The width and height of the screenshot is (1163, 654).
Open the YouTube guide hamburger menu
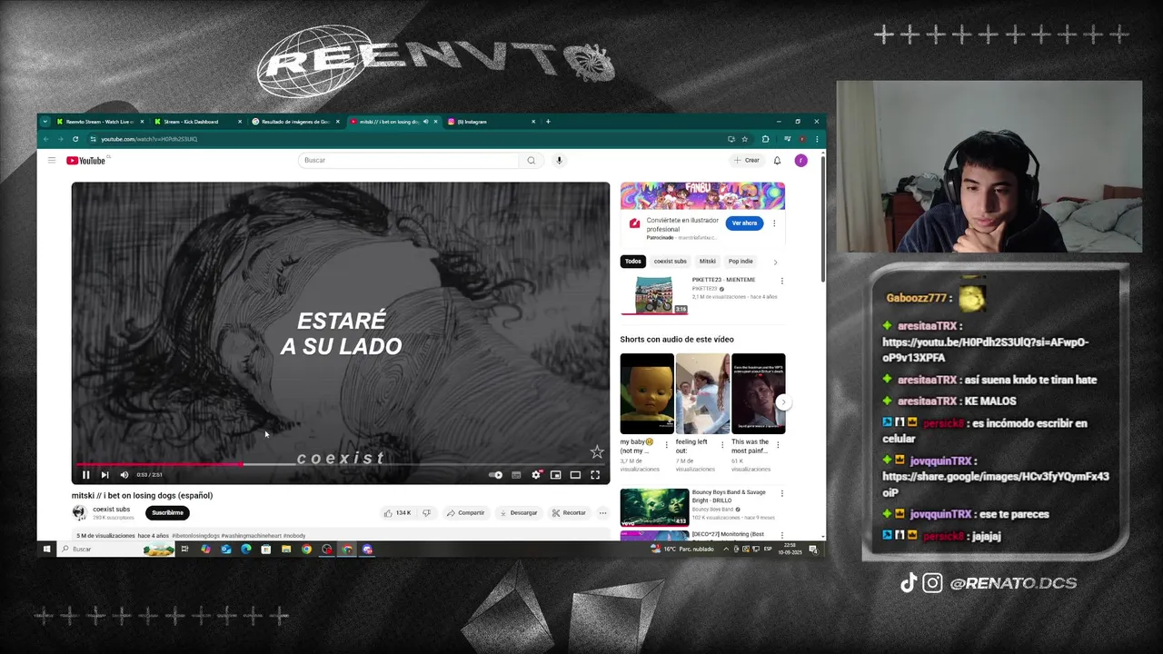pyautogui.click(x=52, y=160)
